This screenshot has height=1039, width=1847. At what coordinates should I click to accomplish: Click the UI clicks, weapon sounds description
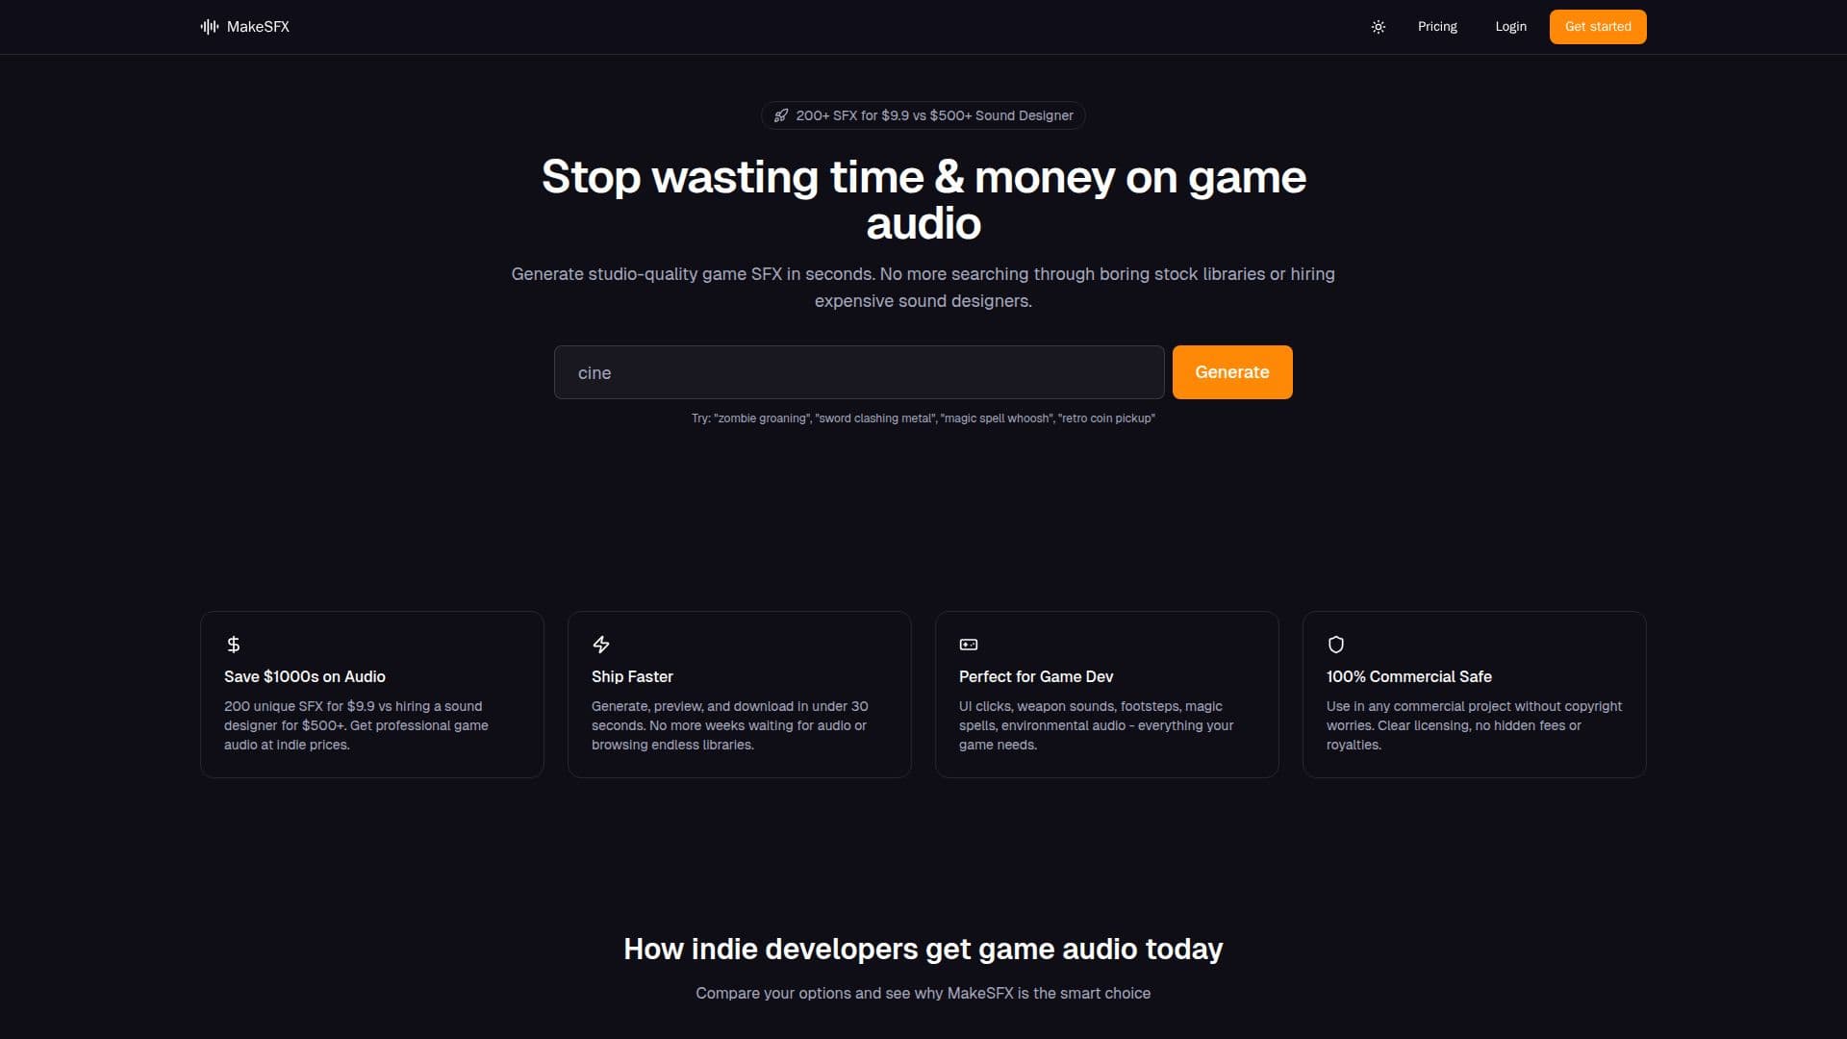tap(1096, 725)
